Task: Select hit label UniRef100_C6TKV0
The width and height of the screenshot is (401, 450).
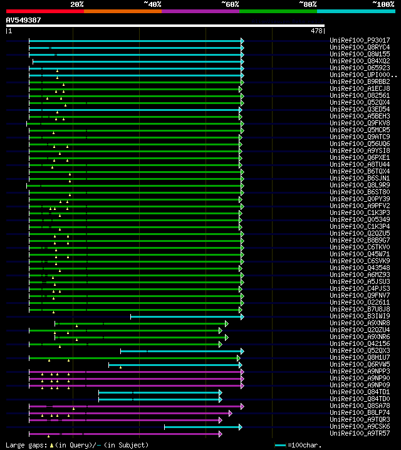Action: pyautogui.click(x=360, y=247)
